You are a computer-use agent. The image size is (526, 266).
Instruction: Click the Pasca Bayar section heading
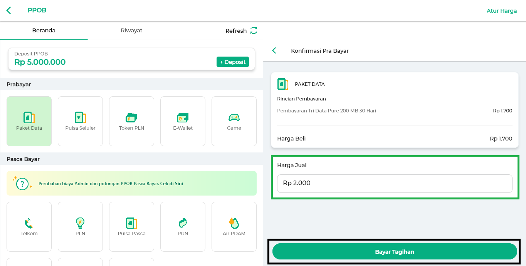click(23, 159)
